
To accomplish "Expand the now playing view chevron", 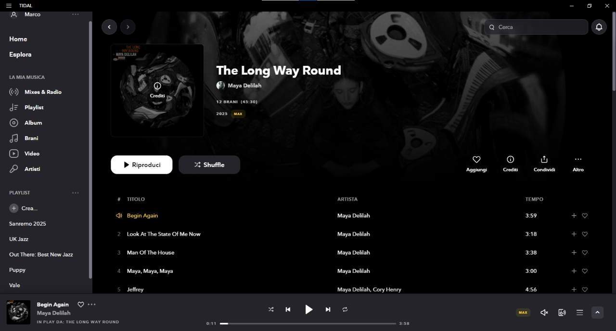I will (x=597, y=312).
